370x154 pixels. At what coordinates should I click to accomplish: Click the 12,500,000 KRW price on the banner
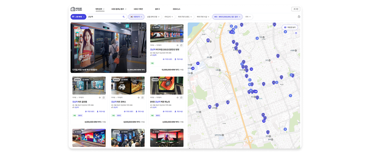[136, 70]
